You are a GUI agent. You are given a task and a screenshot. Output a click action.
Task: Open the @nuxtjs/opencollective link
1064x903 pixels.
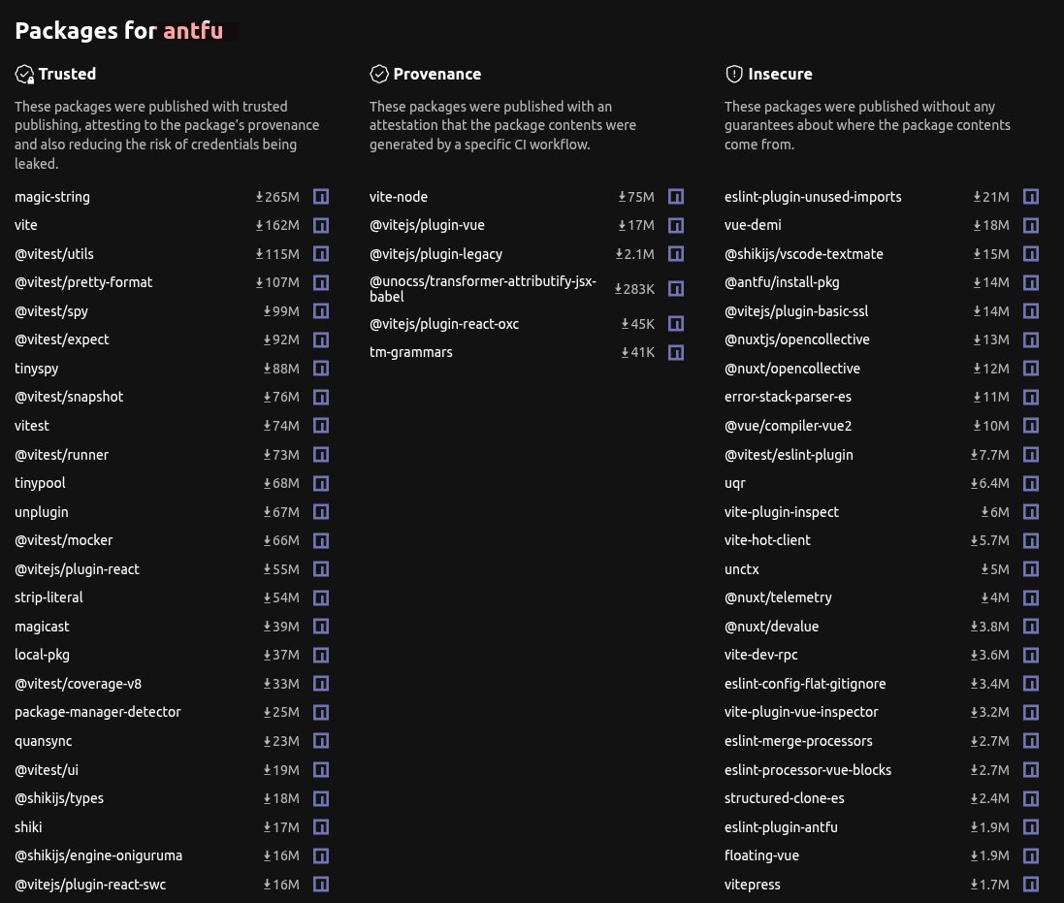coord(796,339)
